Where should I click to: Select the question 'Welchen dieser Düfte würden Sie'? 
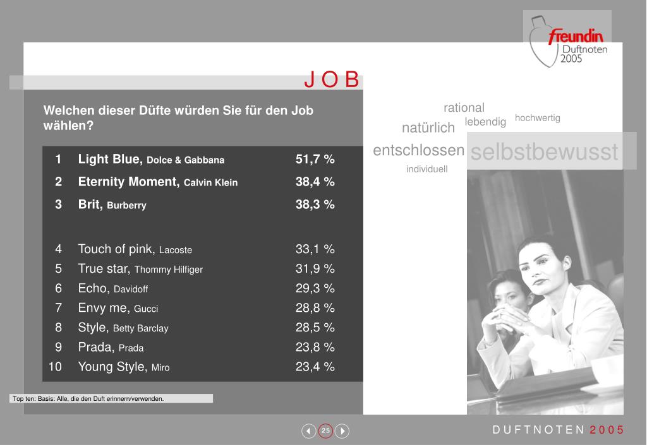(x=178, y=118)
